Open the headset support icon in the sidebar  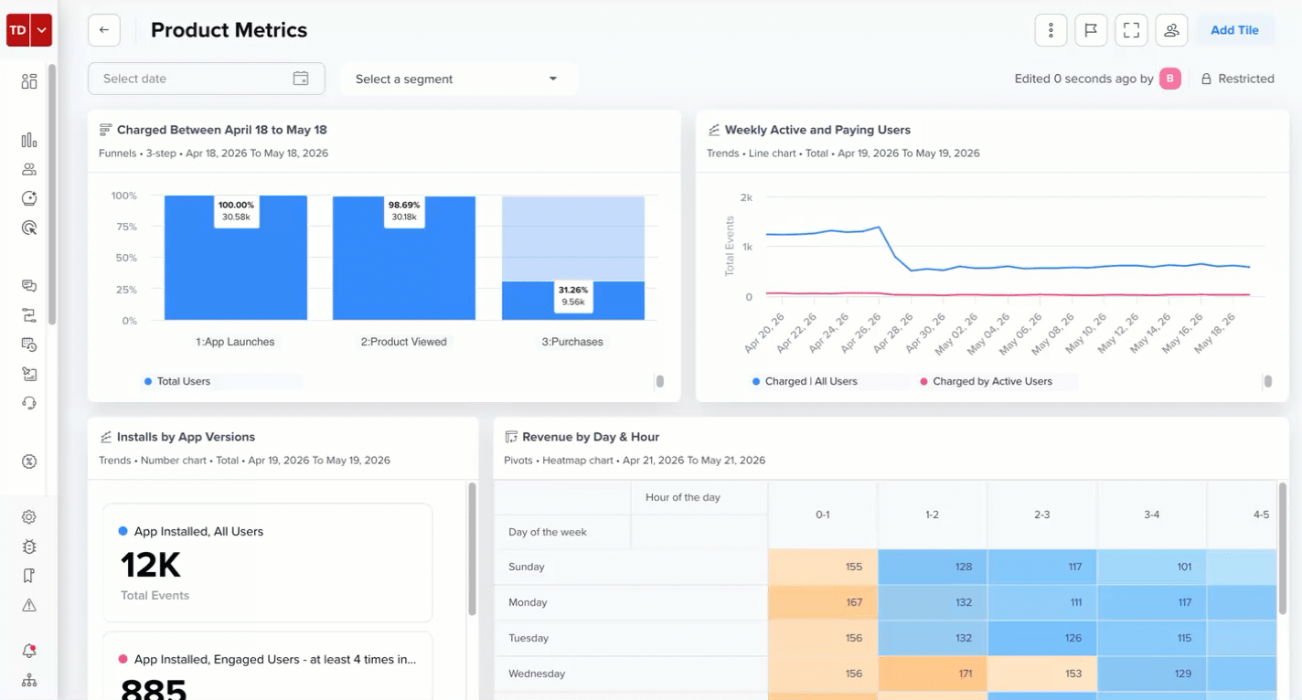(x=29, y=403)
